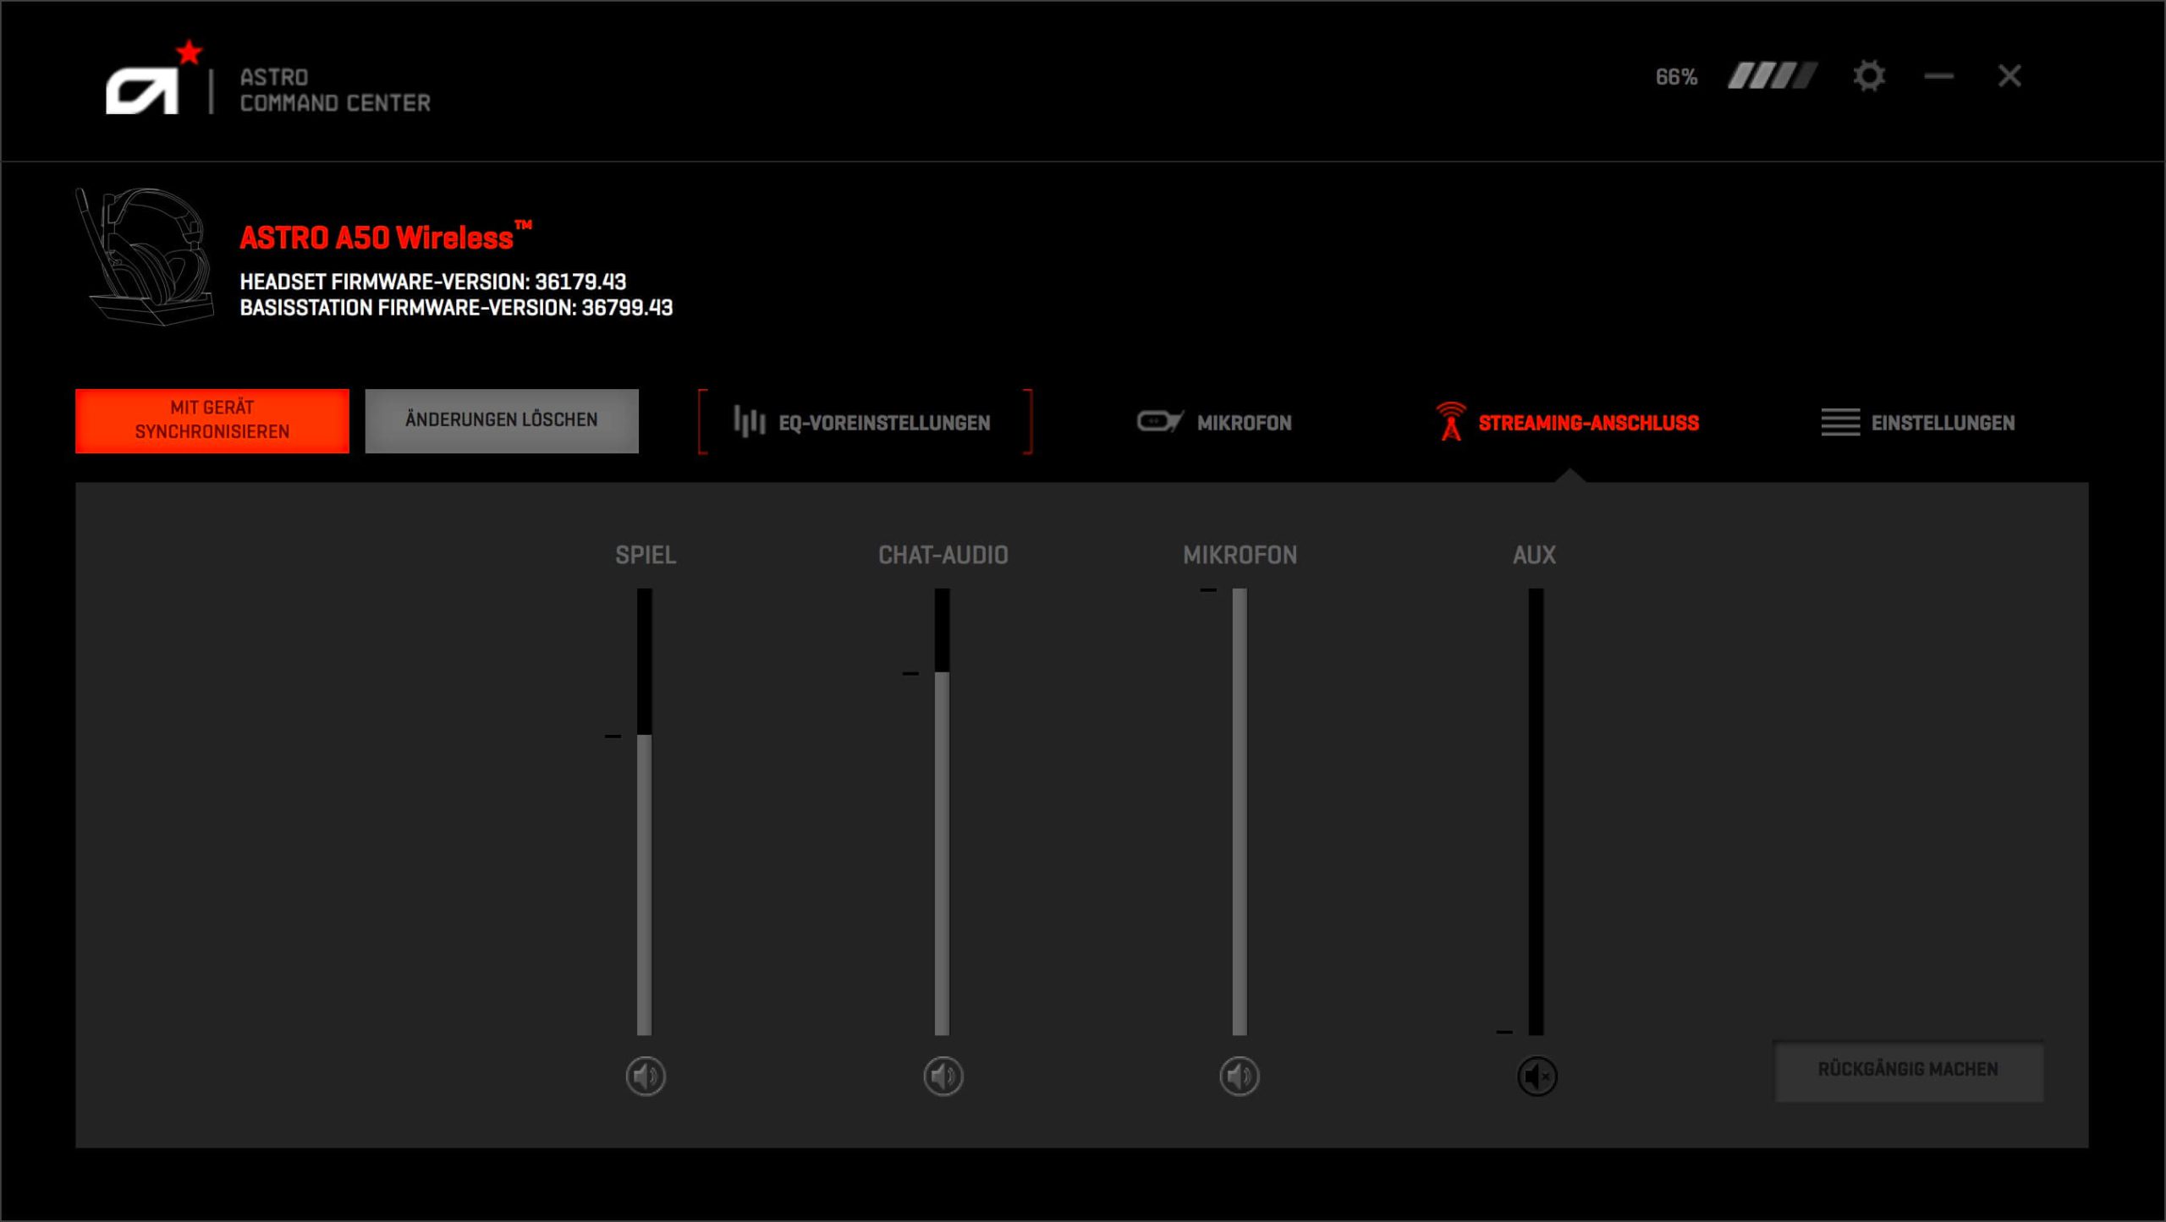Click the Astro logo icon
Viewport: 2166px width, 1222px height.
click(x=142, y=89)
